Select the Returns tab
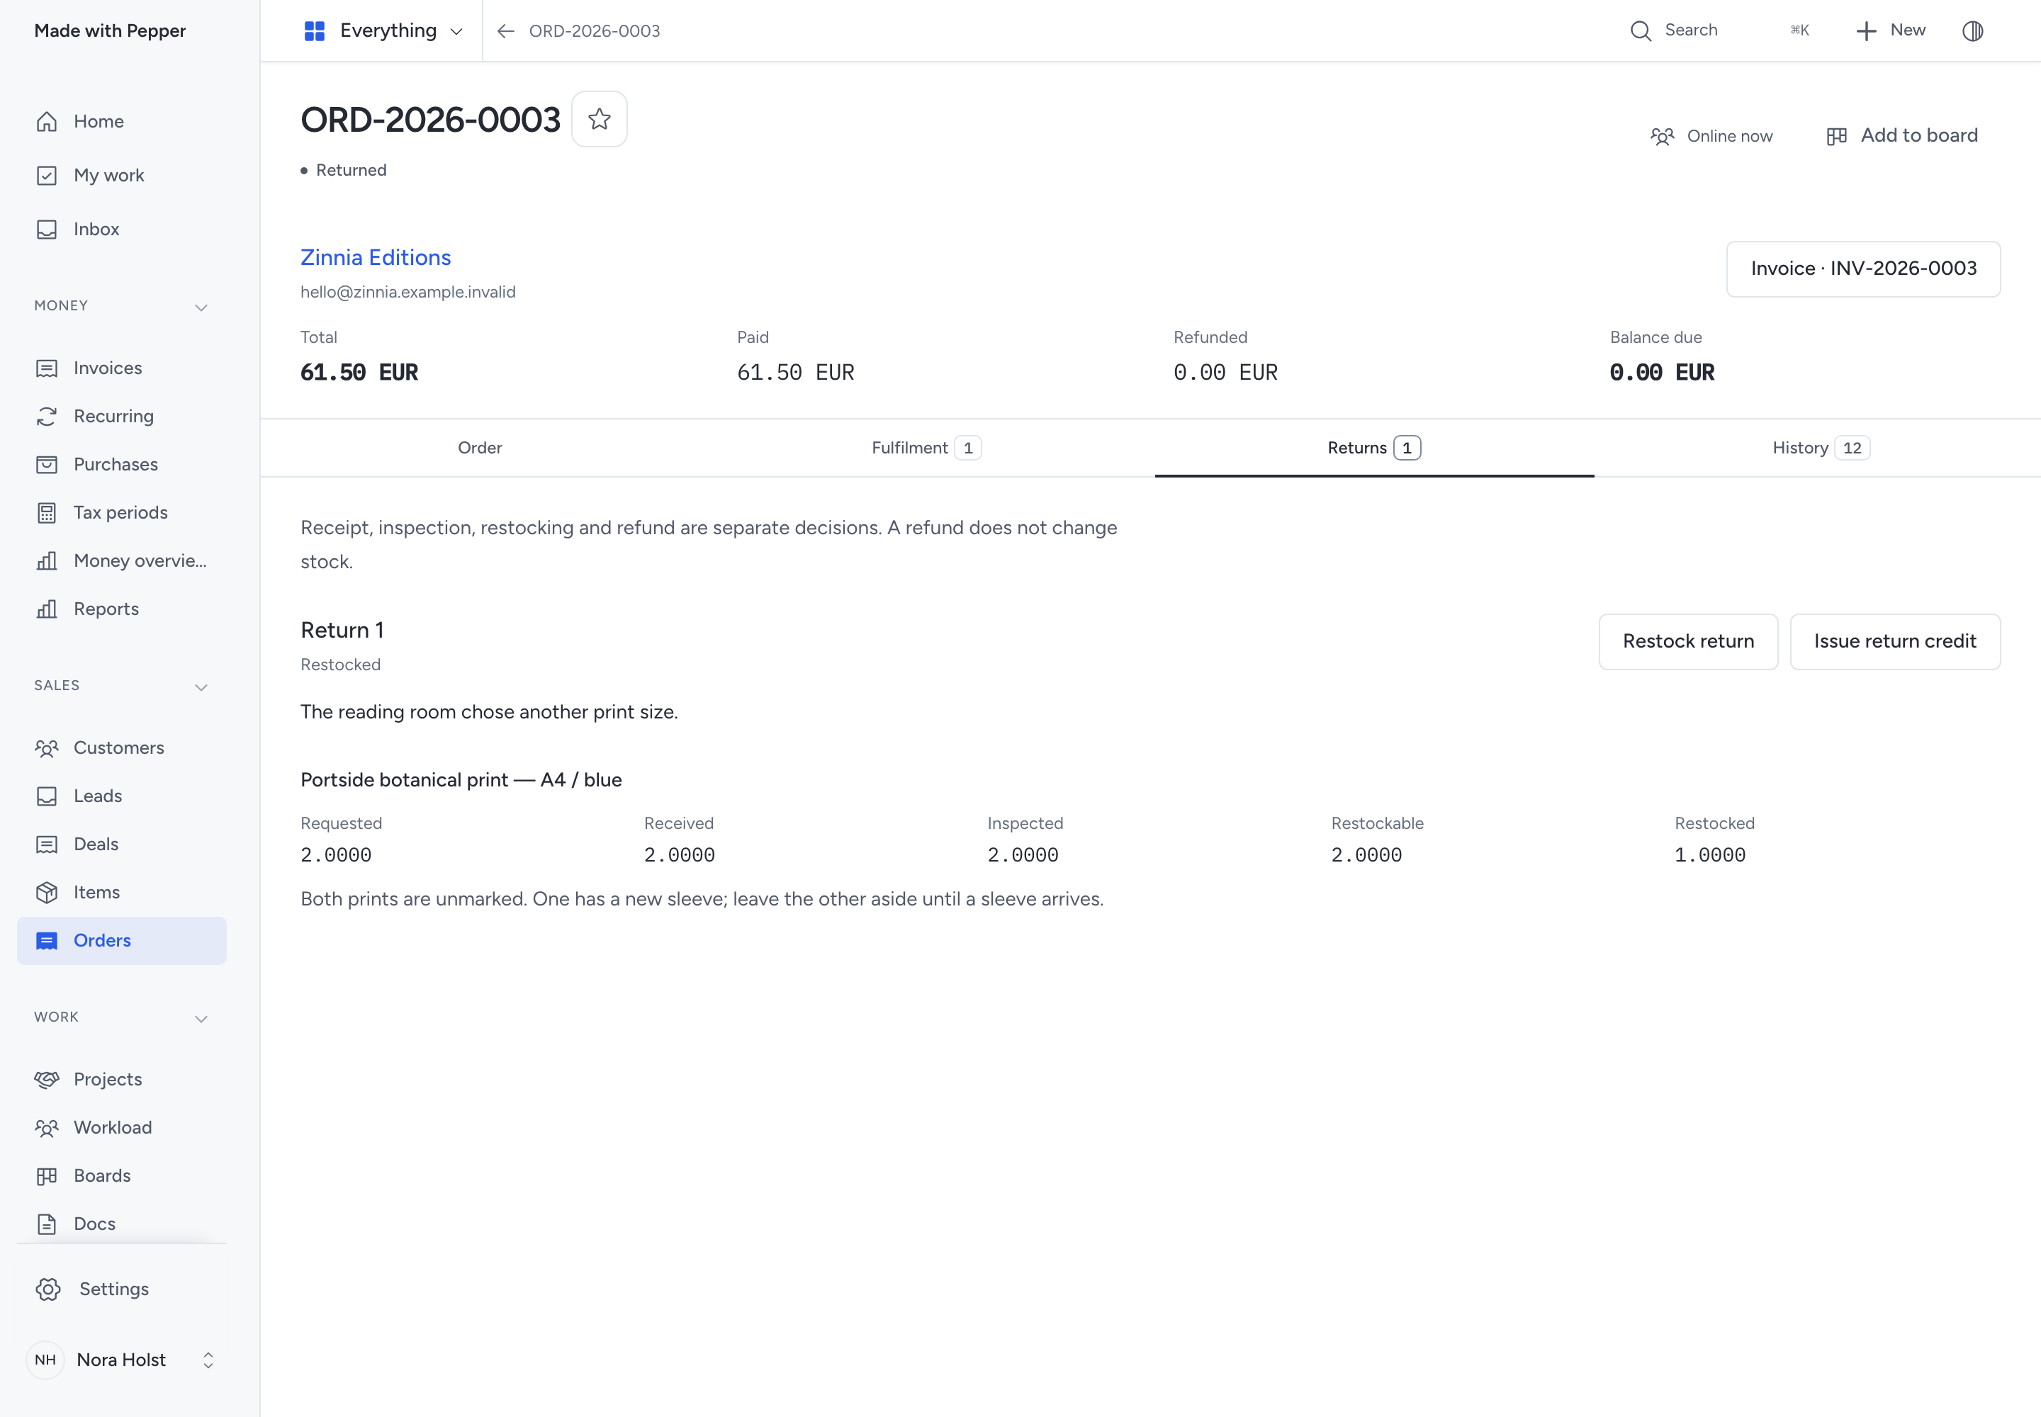The image size is (2041, 1417). 1374,448
